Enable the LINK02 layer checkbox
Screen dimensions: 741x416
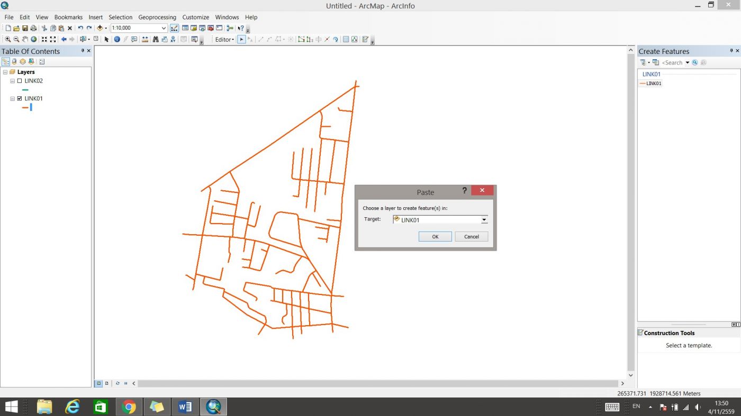pos(20,81)
